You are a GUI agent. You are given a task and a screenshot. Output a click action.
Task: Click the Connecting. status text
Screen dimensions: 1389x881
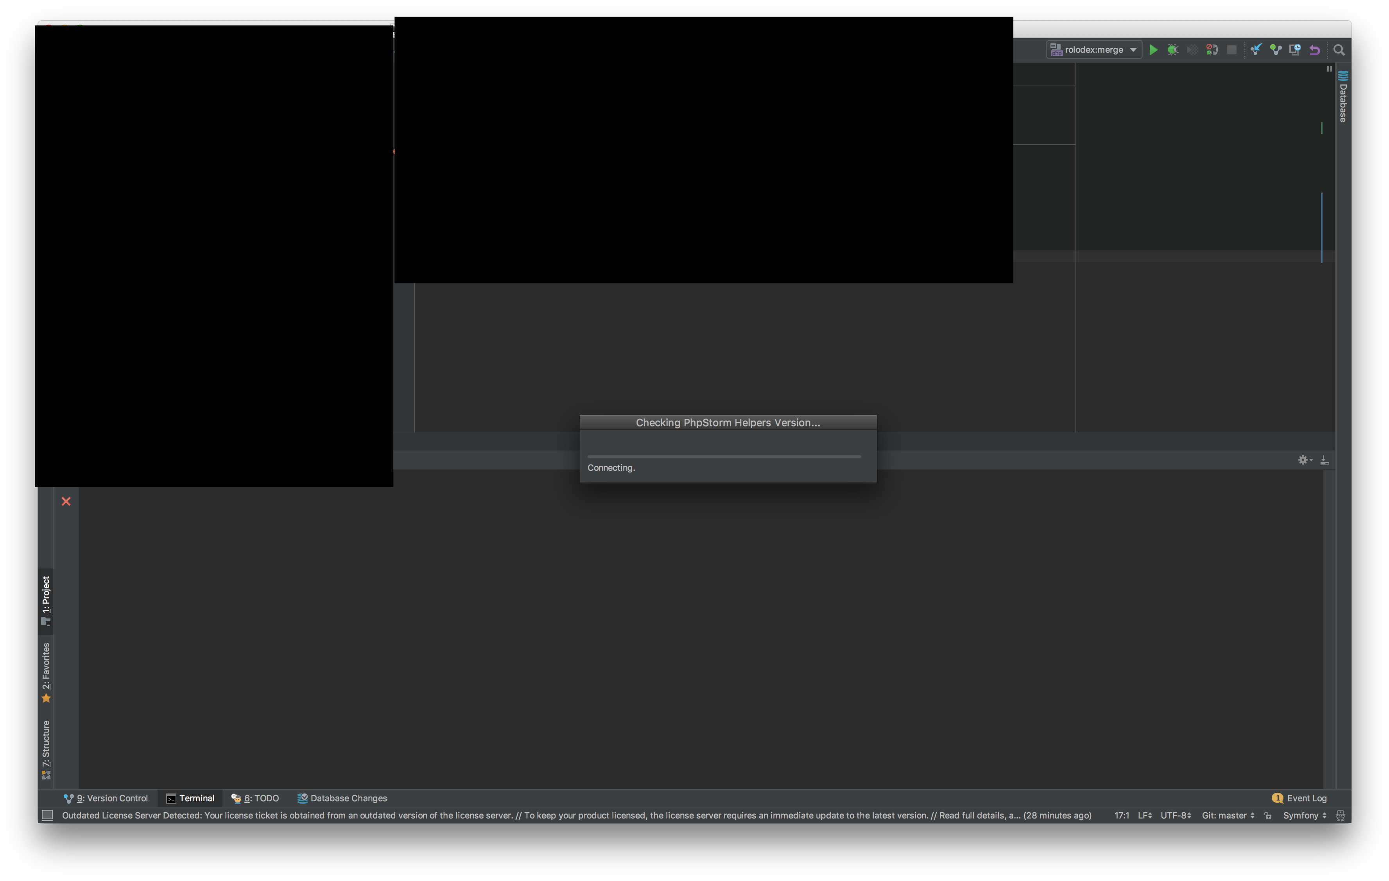611,468
